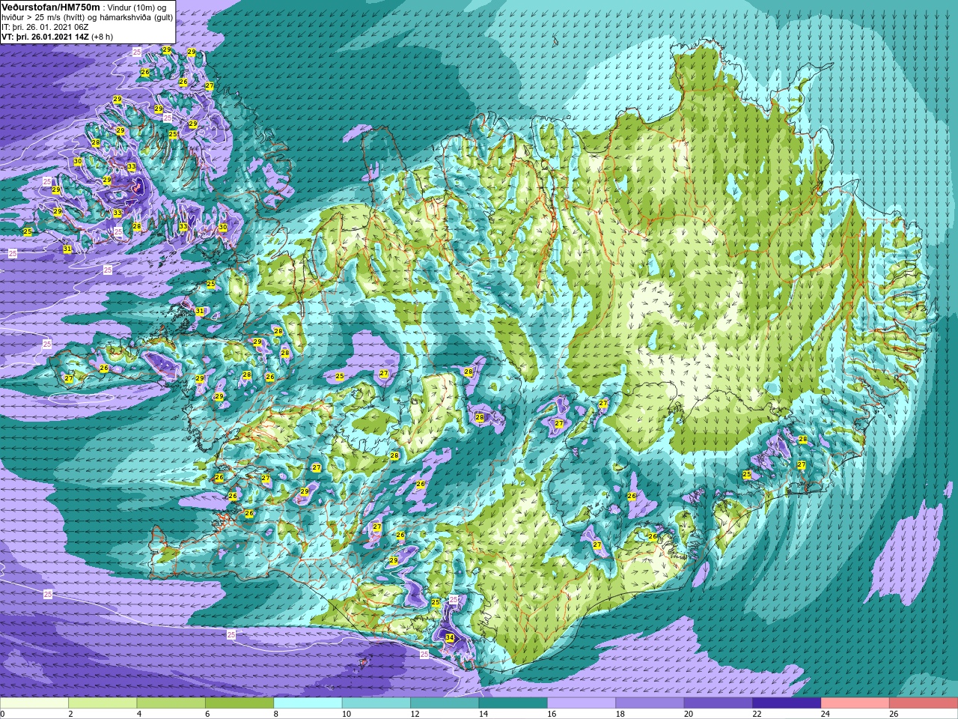Pick the 8–10 m/s pale cyan legend swatch
Viewport: 958px width, 719px height.
pyautogui.click(x=308, y=703)
